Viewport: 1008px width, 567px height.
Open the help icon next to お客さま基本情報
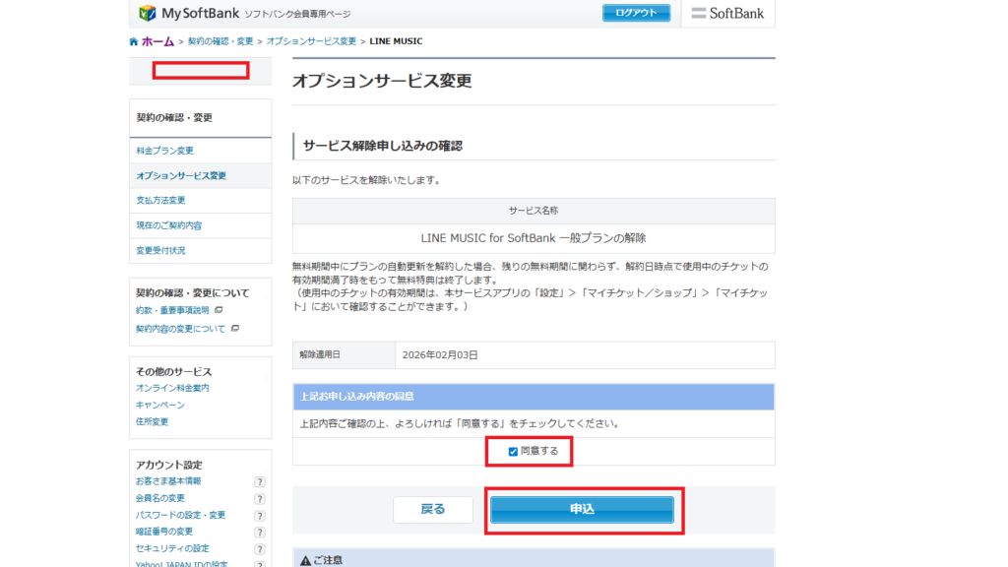pyautogui.click(x=259, y=481)
